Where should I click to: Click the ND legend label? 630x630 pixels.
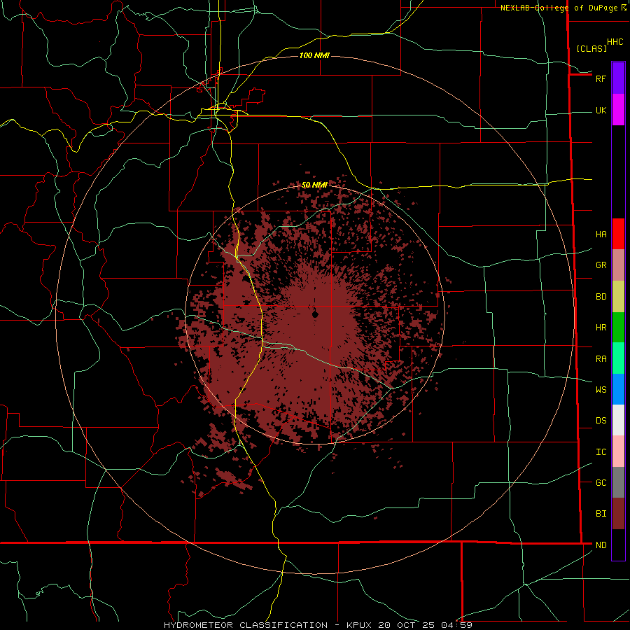(x=601, y=545)
